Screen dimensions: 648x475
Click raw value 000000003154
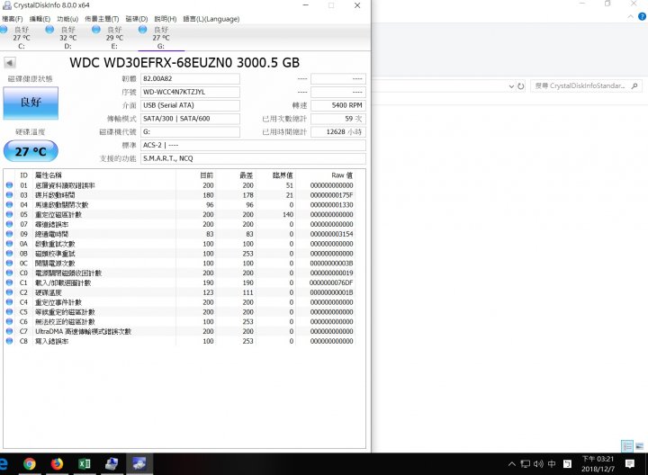click(331, 234)
